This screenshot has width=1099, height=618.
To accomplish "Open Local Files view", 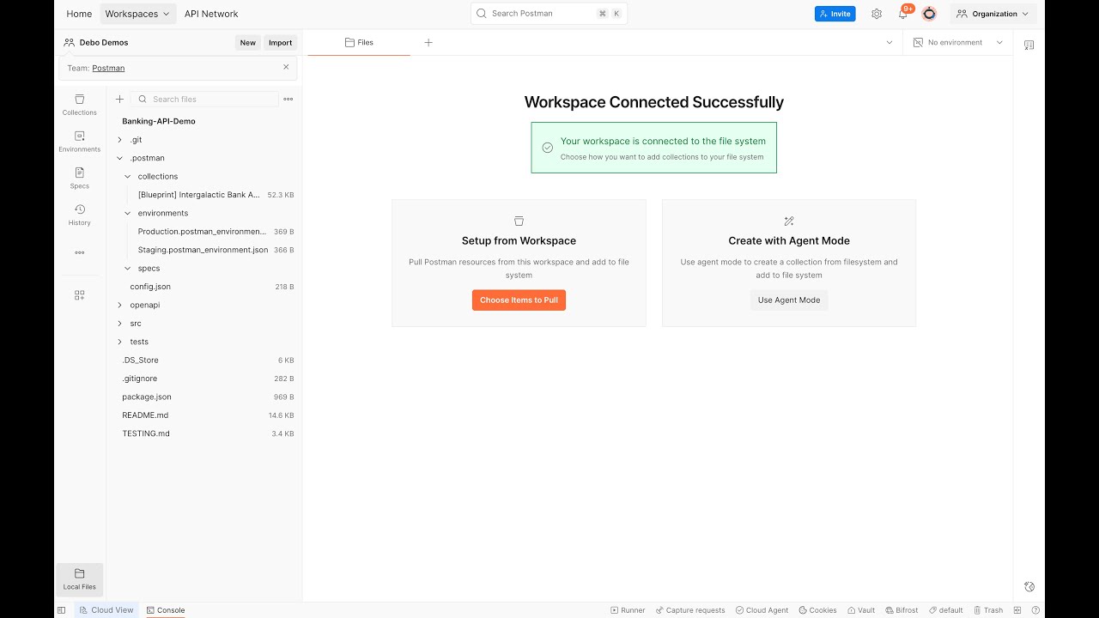I will click(79, 579).
